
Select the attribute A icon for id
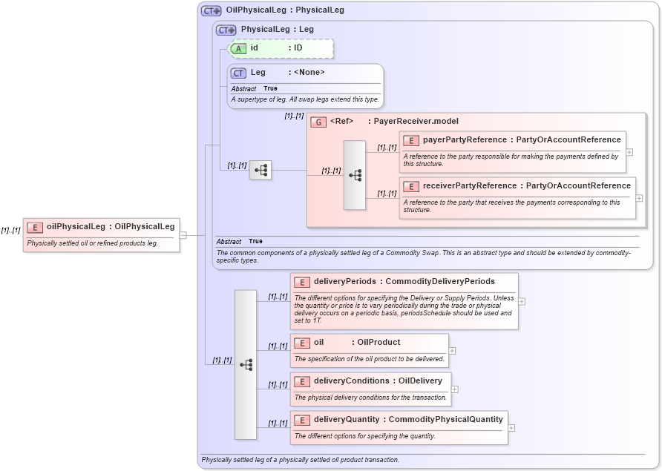click(238, 49)
